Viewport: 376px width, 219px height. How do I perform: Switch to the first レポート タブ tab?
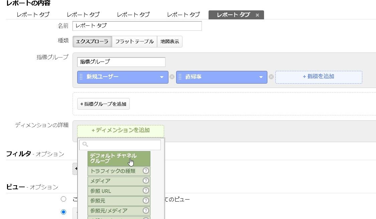pos(32,15)
